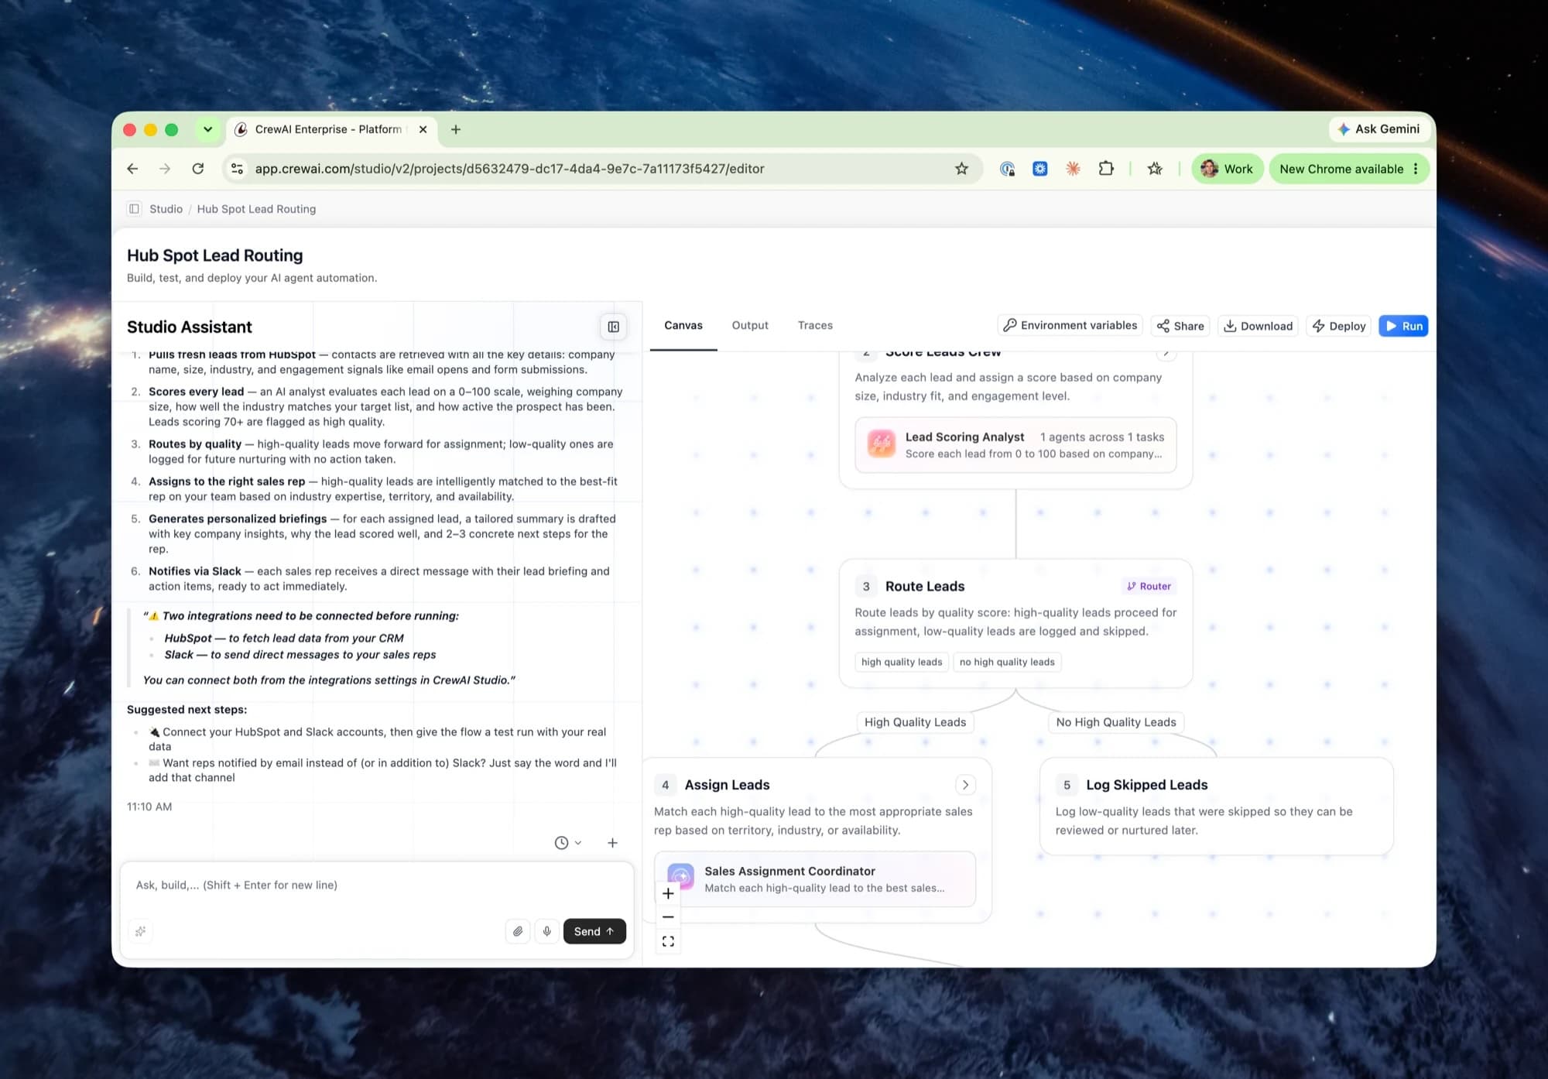1548x1079 pixels.
Task: Click the 11:10 AM timestamp
Action: [x=149, y=807]
